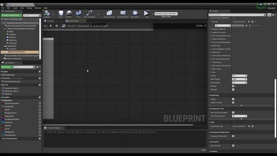Toggle the Visible checkbox under Rendering
277x156 pixels.
click(233, 99)
